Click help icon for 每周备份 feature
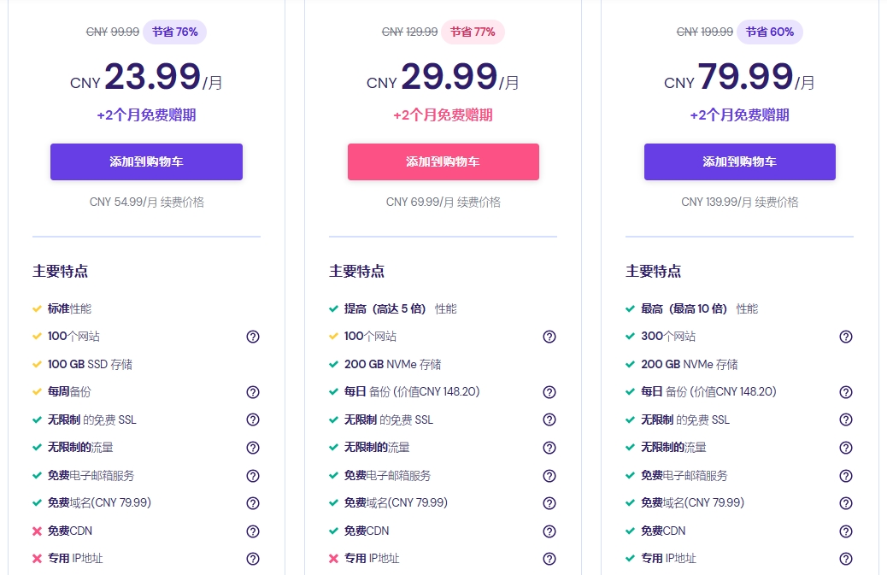 (x=253, y=392)
